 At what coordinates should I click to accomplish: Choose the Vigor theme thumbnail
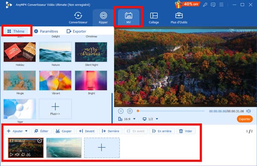20,109
